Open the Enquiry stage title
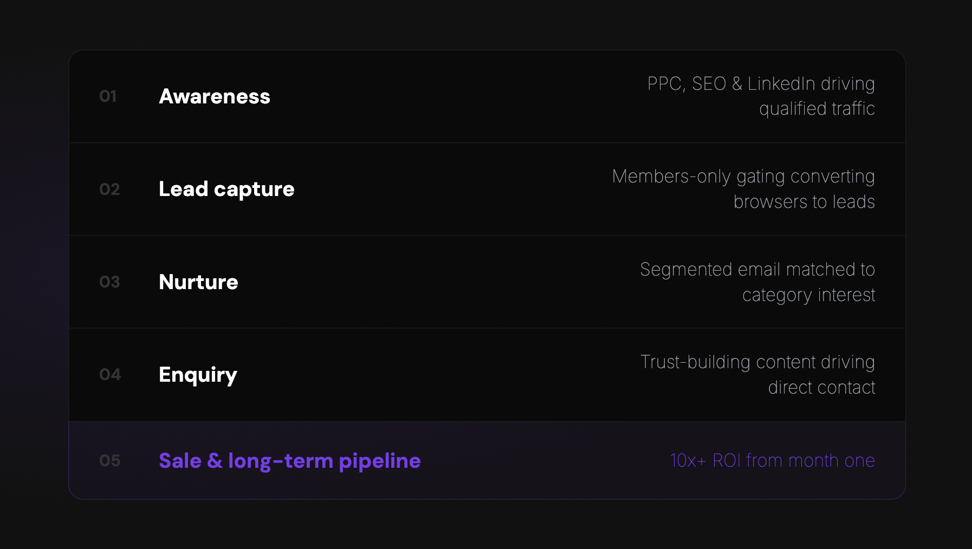This screenshot has width=972, height=549. (198, 375)
